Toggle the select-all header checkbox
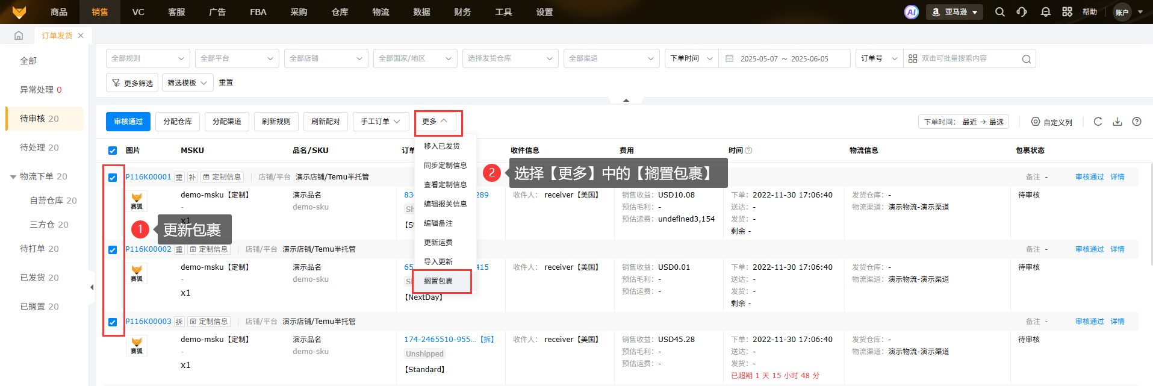This screenshot has width=1153, height=386. click(113, 151)
